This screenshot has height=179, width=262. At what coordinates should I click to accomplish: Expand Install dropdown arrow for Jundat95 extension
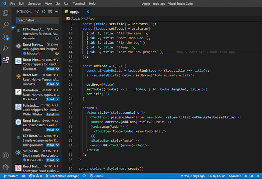(57, 84)
